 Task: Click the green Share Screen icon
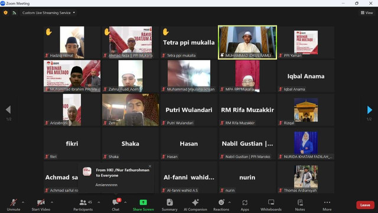tap(143, 202)
